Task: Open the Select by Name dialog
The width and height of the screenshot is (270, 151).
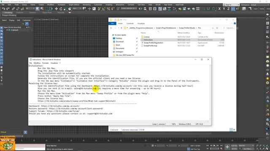Action: coord(42,9)
